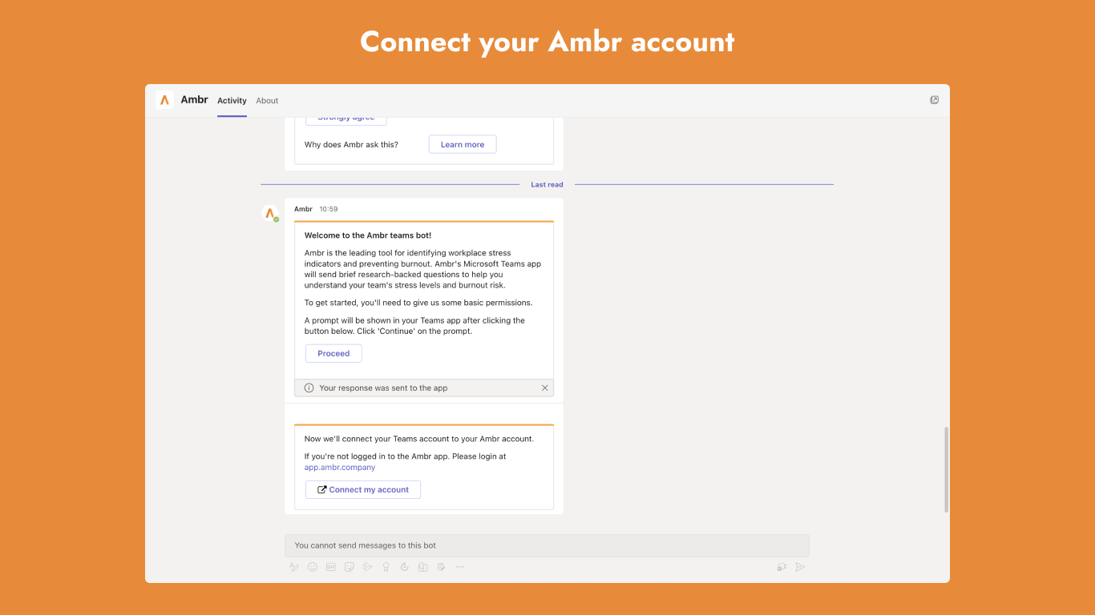Click the chat vertical scrollbar
Screen dimensions: 1095x615
tap(946, 469)
